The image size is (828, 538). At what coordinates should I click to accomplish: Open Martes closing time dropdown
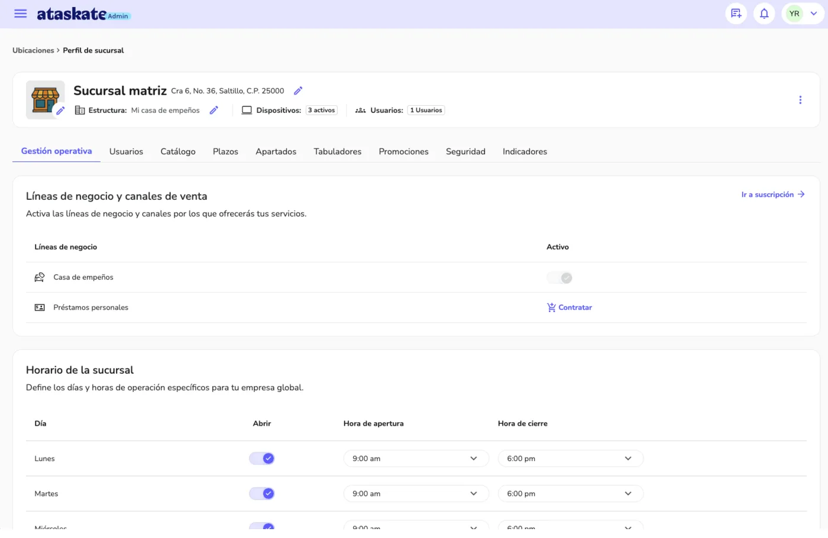coord(571,494)
